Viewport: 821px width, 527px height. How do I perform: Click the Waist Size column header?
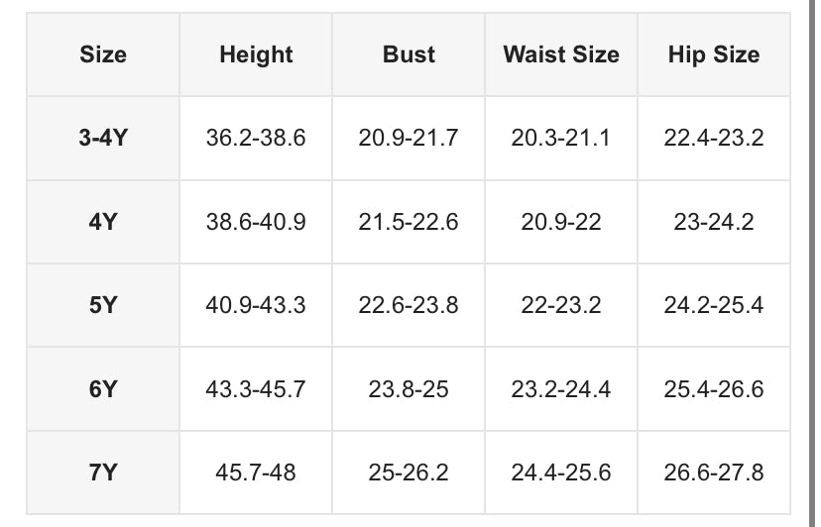coord(561,54)
